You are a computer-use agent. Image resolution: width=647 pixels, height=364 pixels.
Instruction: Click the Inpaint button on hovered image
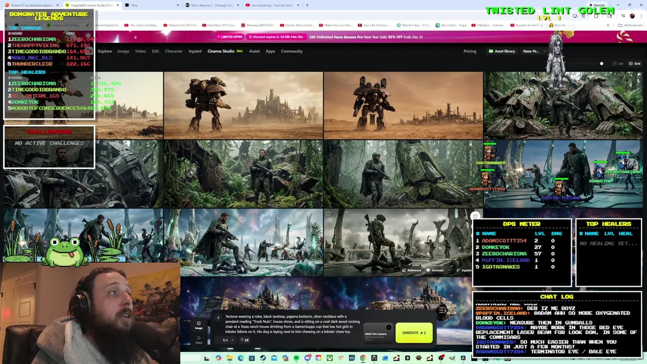[x=464, y=270]
